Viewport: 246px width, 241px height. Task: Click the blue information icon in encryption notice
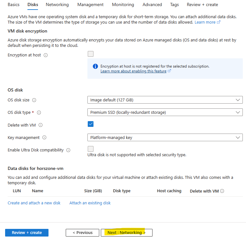click(95, 66)
